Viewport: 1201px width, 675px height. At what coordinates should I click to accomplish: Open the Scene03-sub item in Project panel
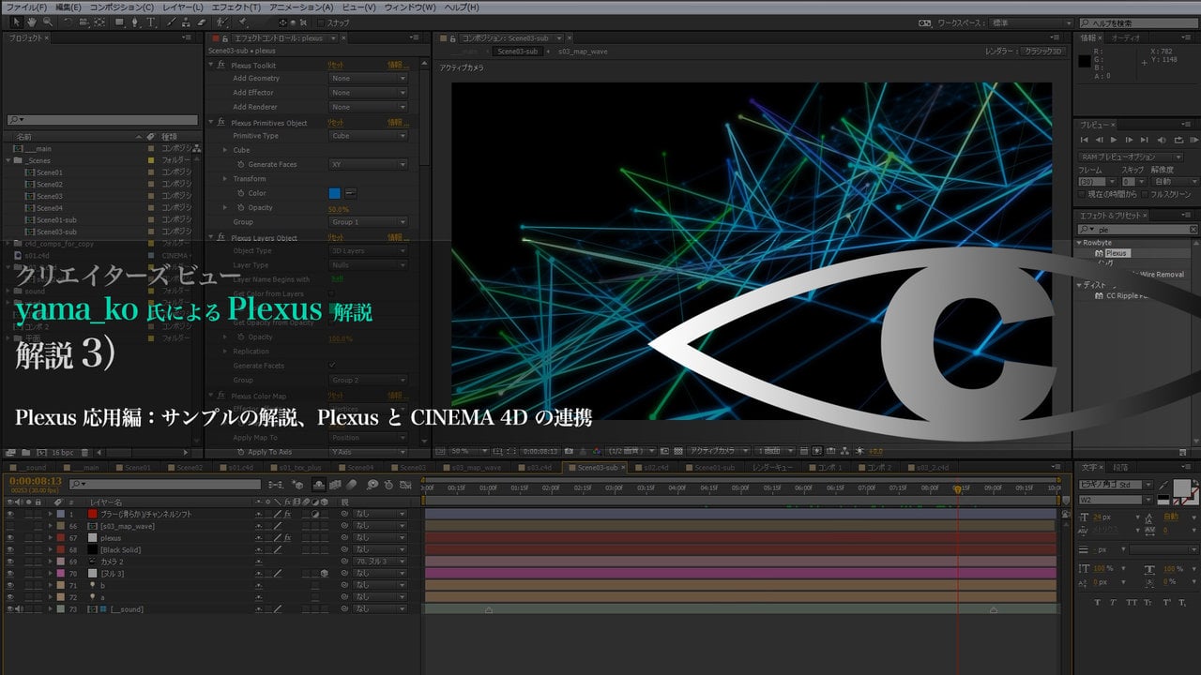56,232
